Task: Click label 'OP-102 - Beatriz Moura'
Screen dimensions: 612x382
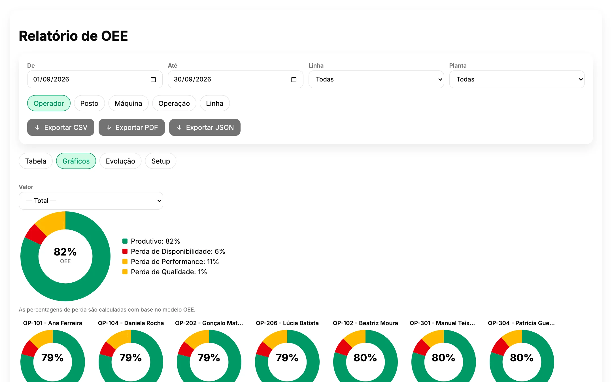Action: [x=365, y=323]
